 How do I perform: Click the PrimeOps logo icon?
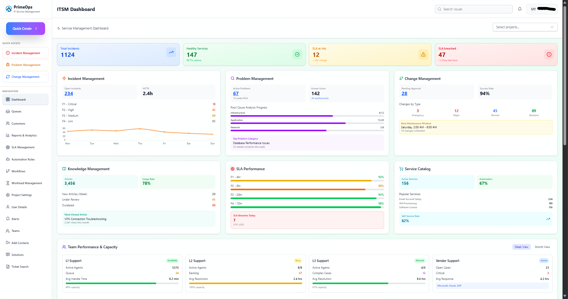(x=9, y=9)
